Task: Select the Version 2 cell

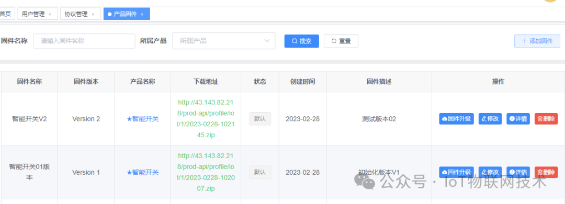Action: pos(86,119)
